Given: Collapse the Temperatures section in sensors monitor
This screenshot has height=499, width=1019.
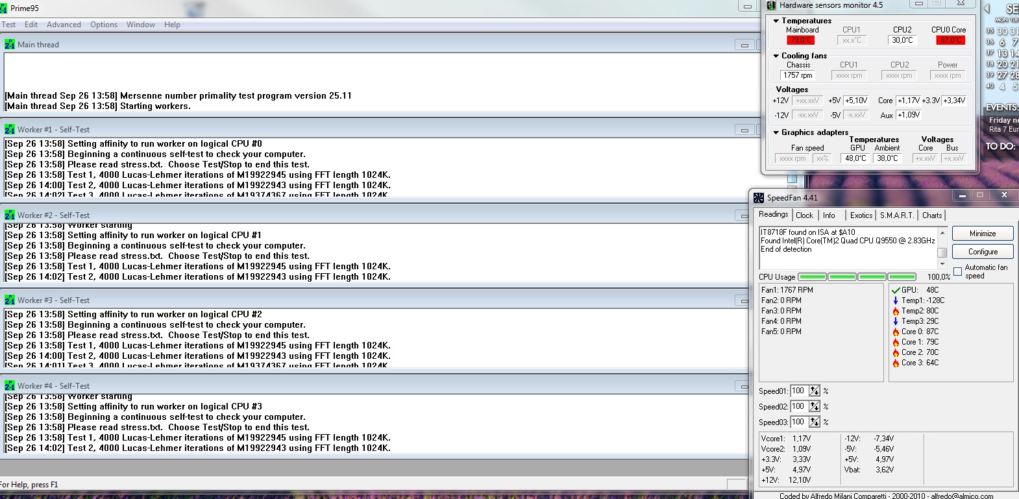Looking at the screenshot, I should (776, 21).
